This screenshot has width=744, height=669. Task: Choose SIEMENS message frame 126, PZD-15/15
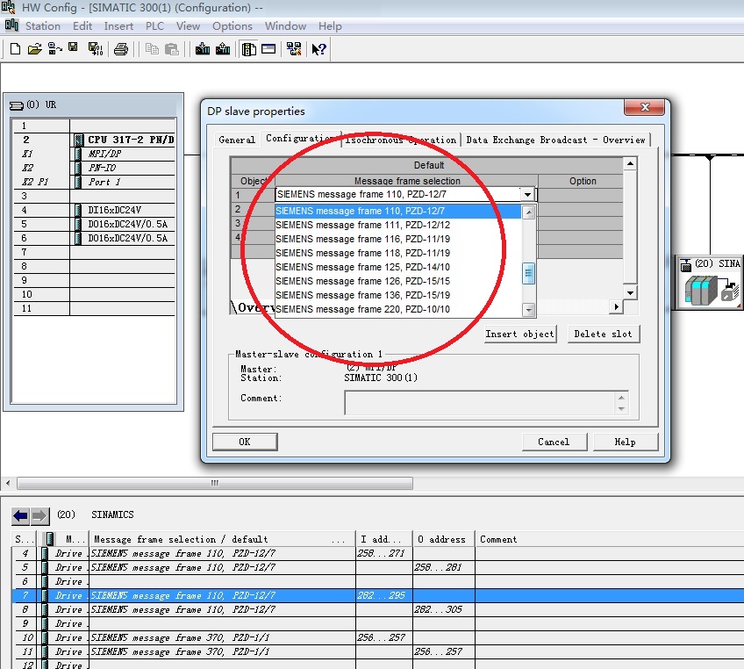(397, 281)
